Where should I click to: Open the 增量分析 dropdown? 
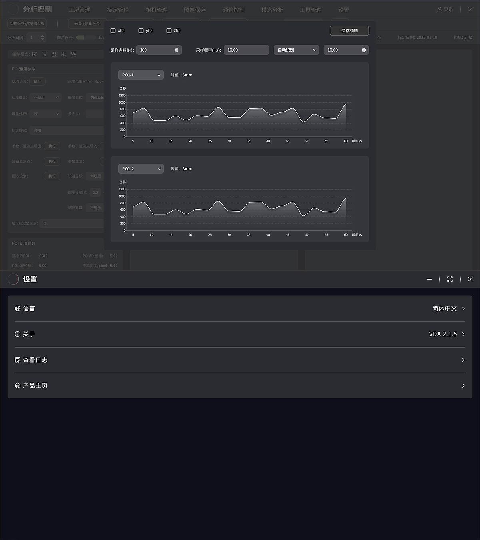click(46, 114)
